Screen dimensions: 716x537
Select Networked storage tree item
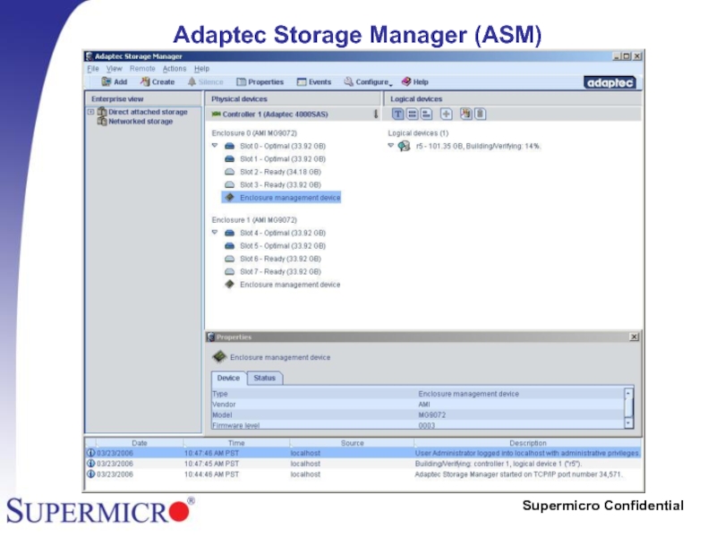(141, 122)
